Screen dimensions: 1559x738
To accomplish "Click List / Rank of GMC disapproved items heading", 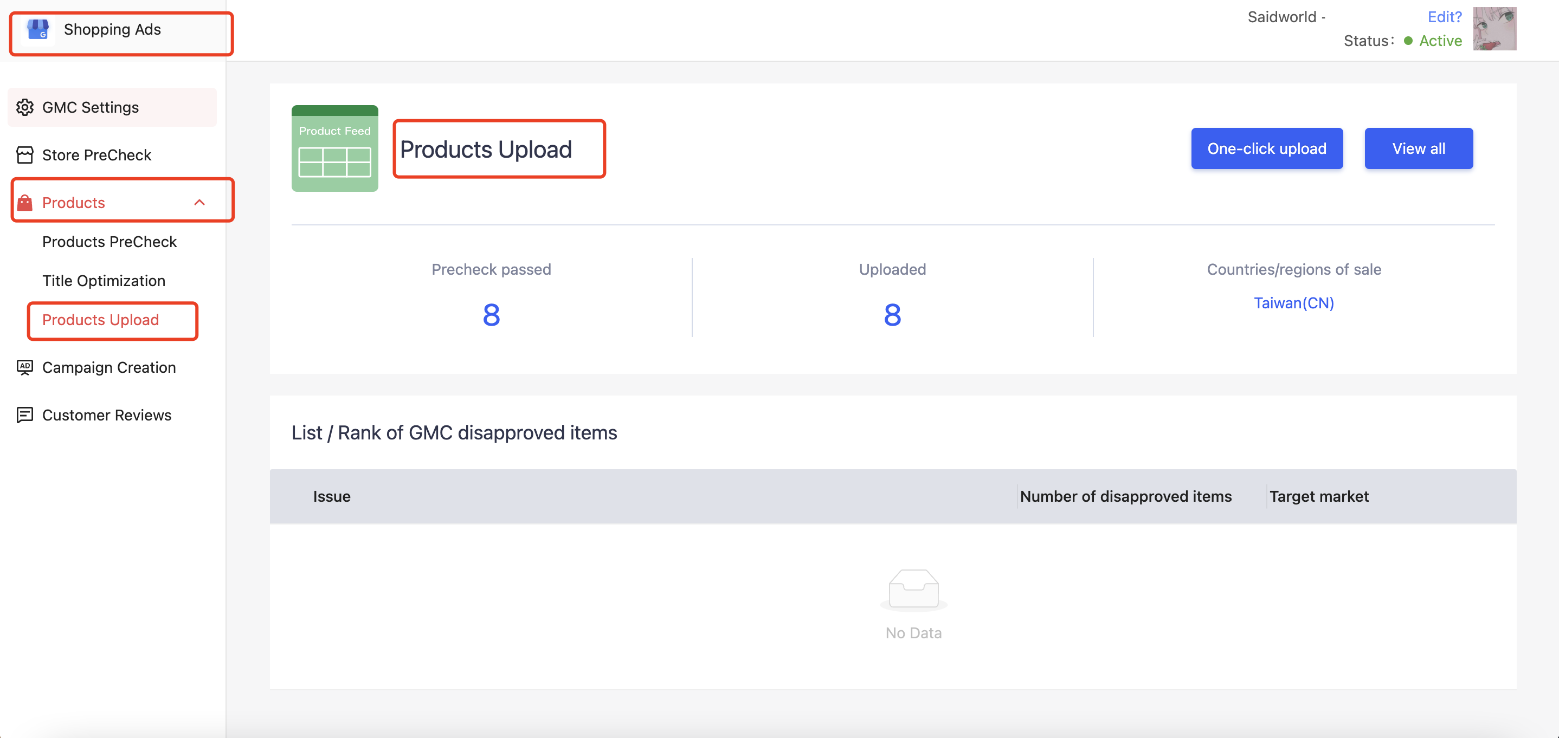I will 454,433.
